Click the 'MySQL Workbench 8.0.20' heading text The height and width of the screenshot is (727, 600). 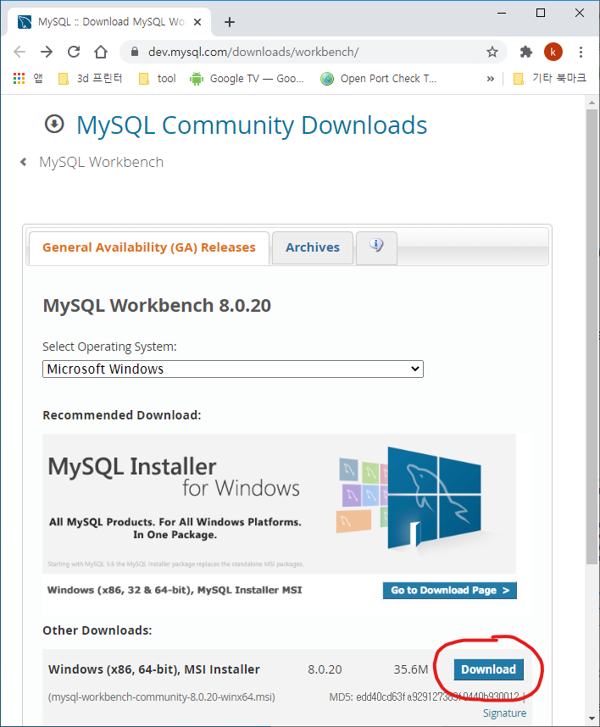coord(157,306)
